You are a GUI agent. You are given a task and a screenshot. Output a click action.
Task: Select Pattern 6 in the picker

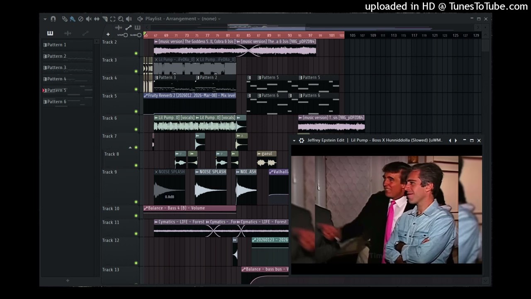pos(67,102)
